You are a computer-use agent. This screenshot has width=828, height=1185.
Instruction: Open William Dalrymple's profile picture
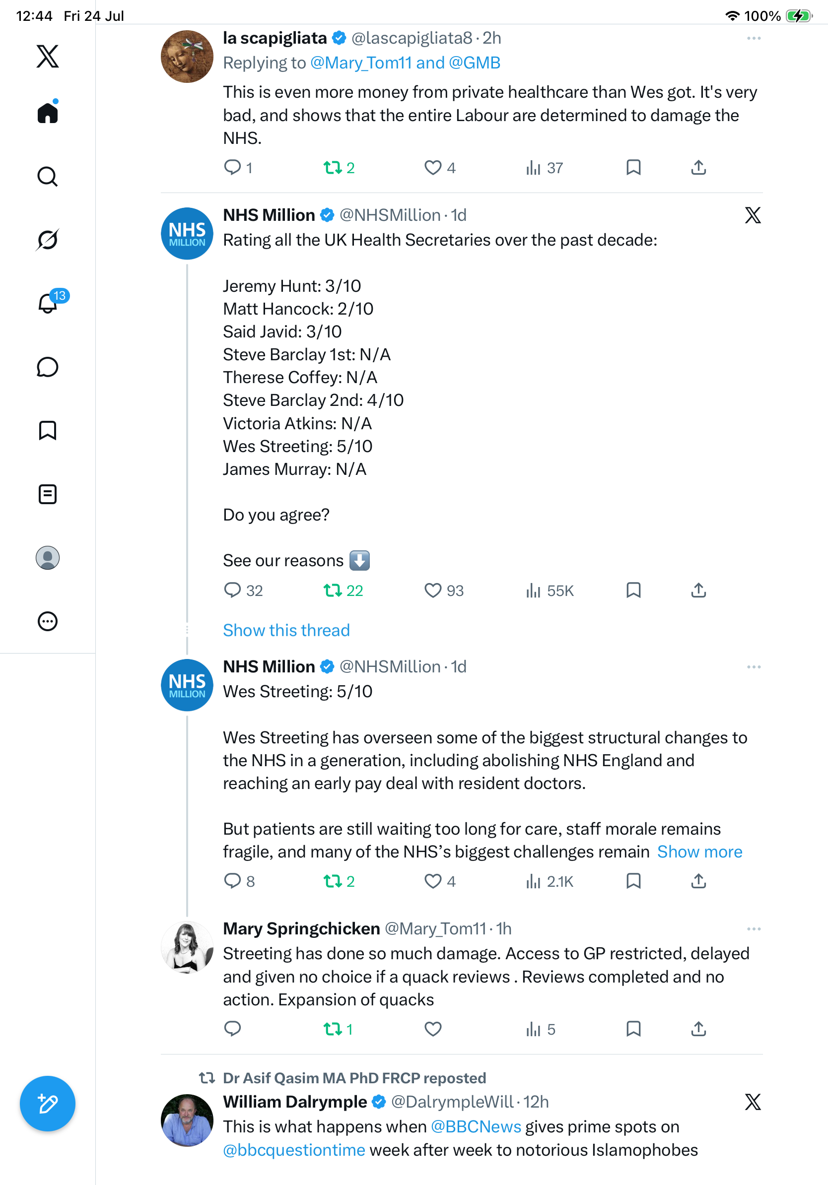click(x=187, y=1120)
